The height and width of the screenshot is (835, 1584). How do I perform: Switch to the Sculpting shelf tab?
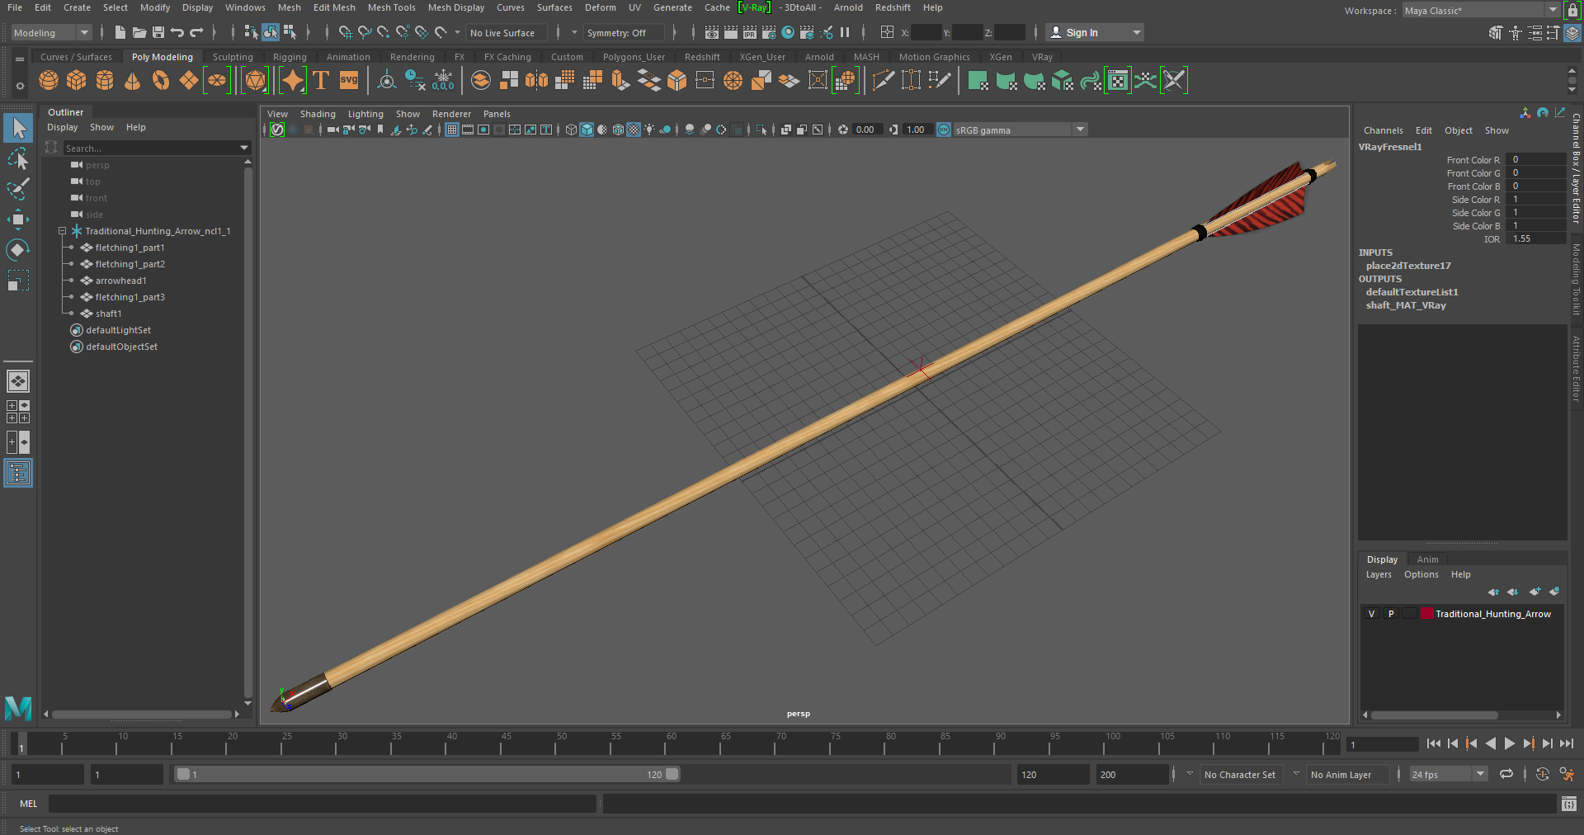click(233, 57)
